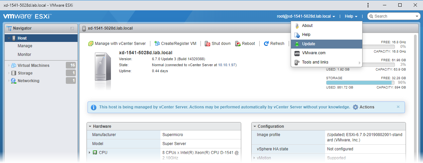Expand the Networking tree node

(x=9, y=81)
